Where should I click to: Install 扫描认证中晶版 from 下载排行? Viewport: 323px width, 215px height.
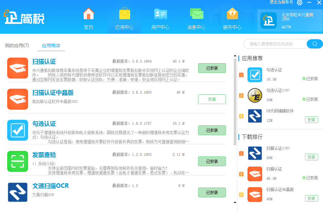(x=312, y=198)
